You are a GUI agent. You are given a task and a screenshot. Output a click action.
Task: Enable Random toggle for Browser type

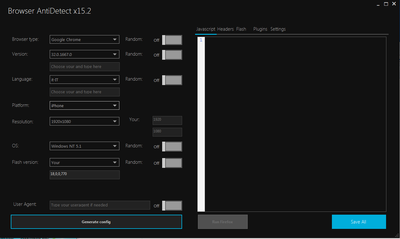click(172, 40)
